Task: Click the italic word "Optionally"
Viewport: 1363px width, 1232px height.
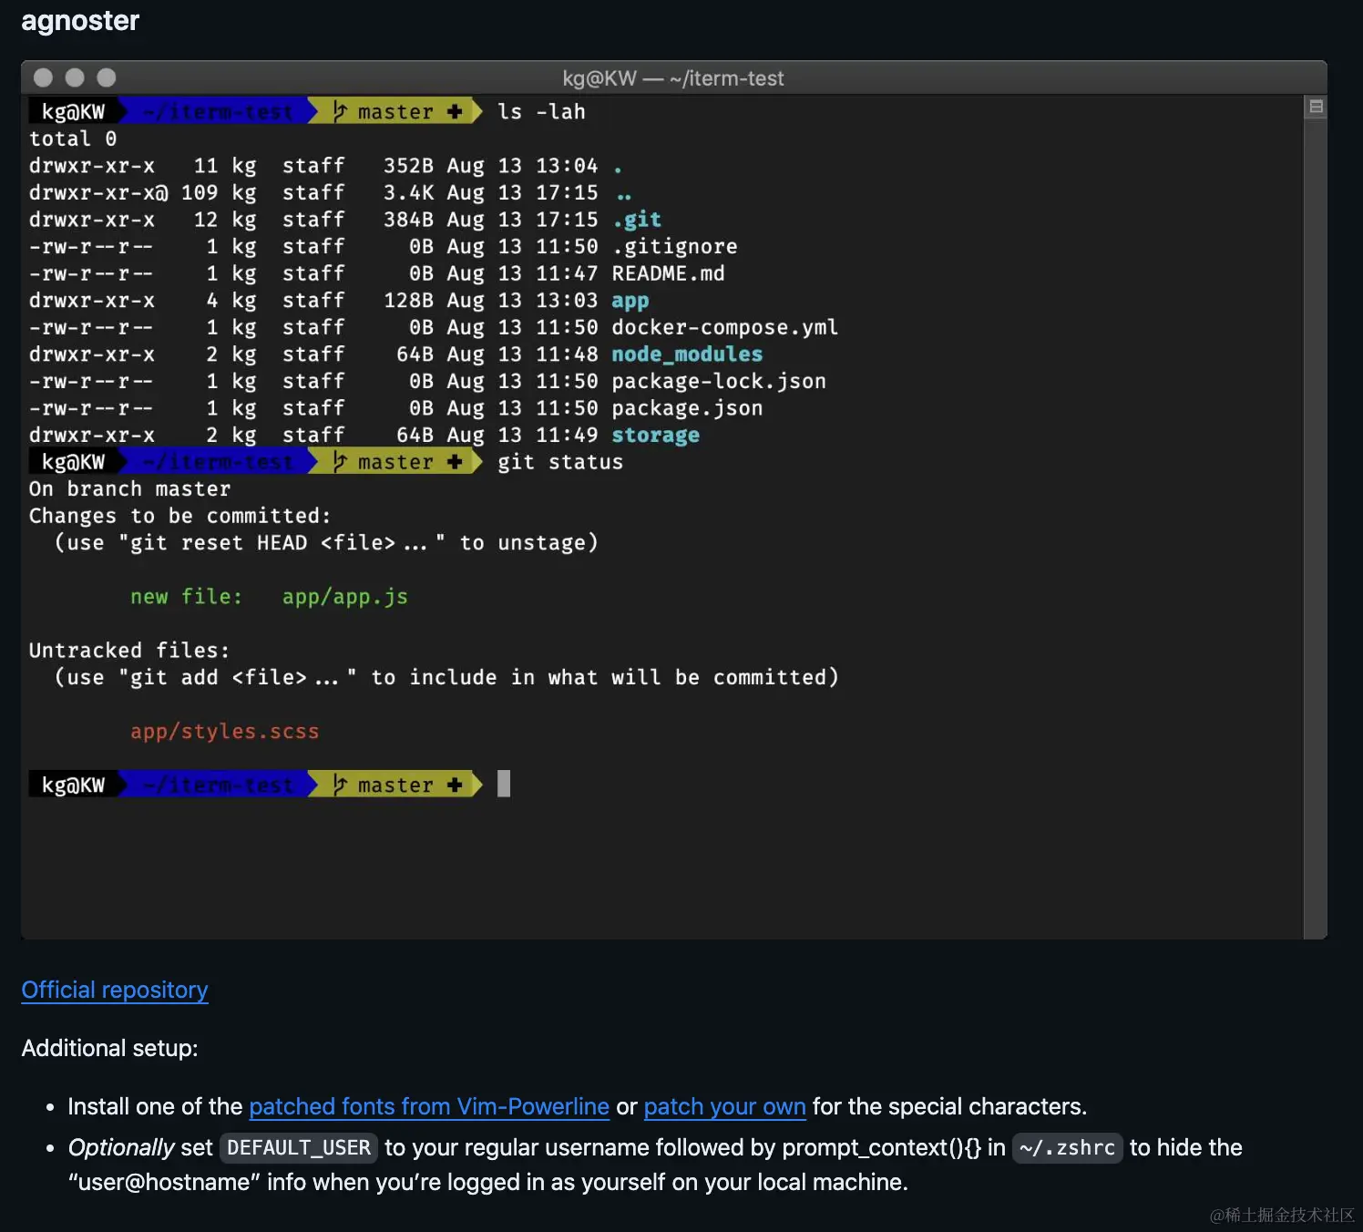Action: (121, 1148)
